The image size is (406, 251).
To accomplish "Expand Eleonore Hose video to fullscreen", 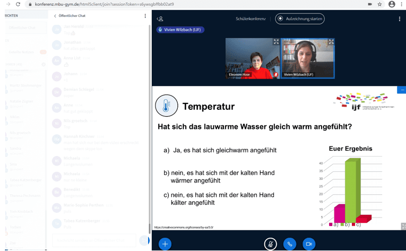I will pyautogui.click(x=276, y=41).
